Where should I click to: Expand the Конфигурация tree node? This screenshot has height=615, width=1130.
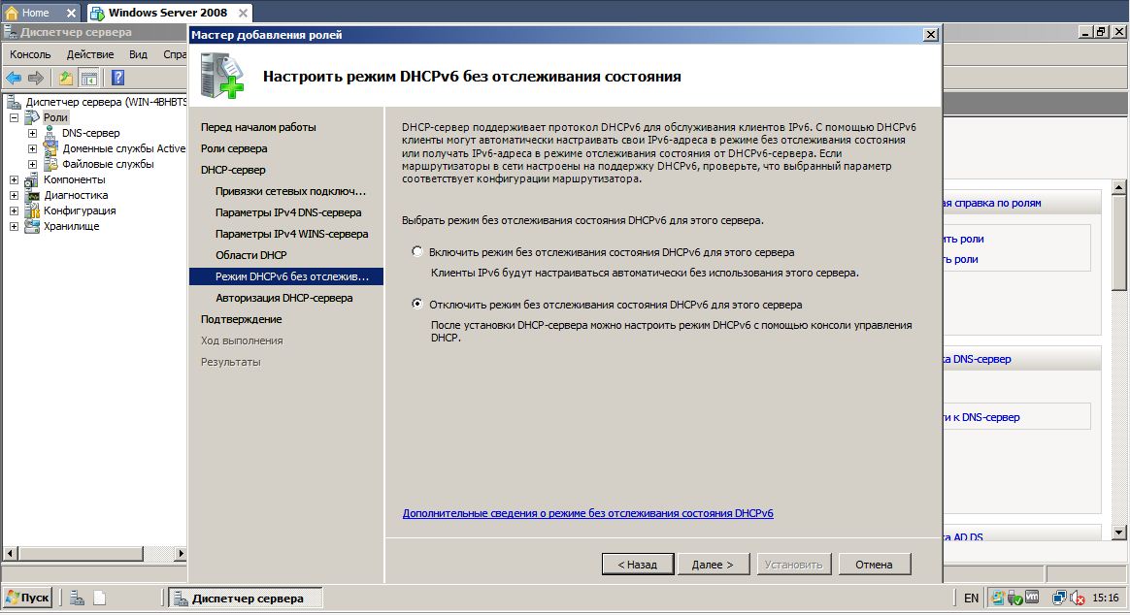(14, 211)
